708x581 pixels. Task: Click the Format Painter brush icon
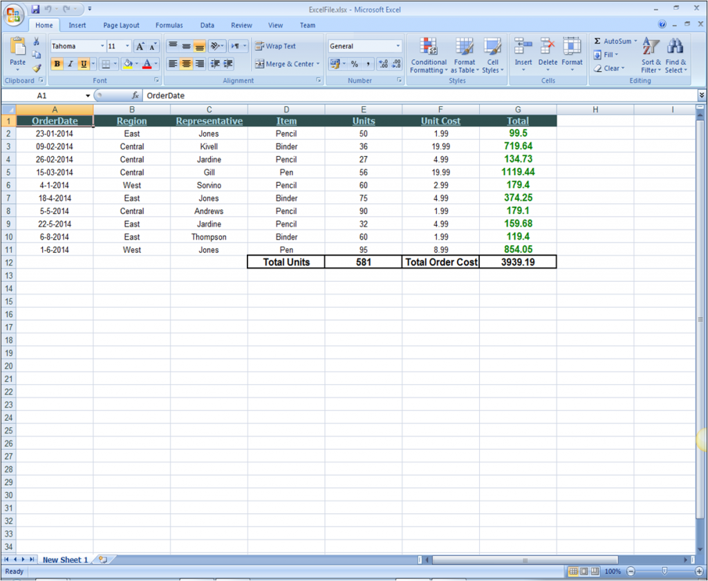[37, 68]
